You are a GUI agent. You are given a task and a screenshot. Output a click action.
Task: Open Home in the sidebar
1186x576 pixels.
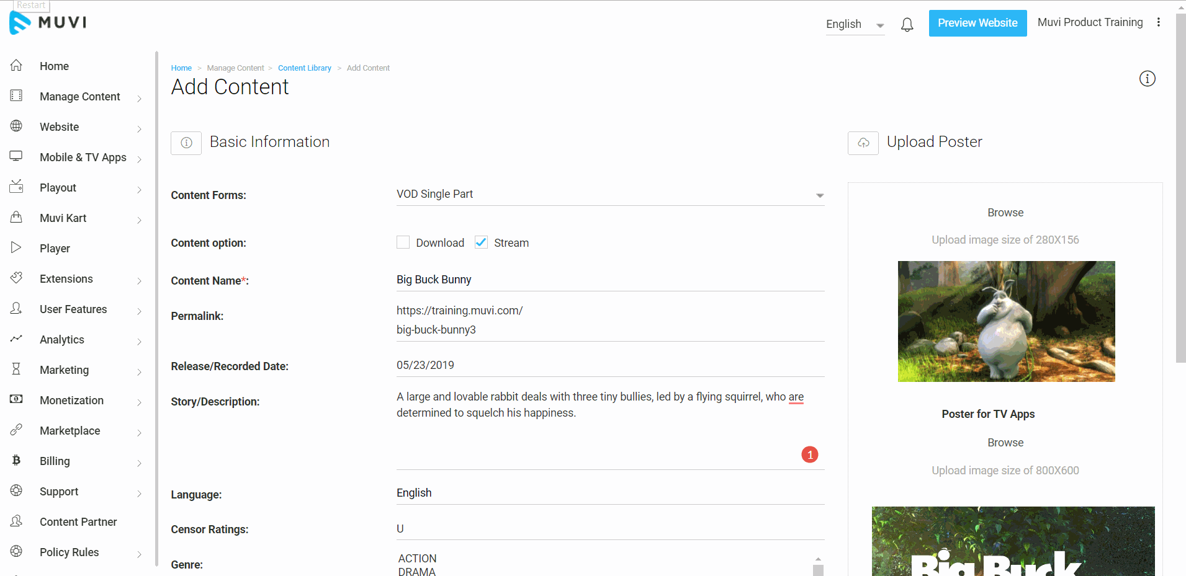pos(54,66)
